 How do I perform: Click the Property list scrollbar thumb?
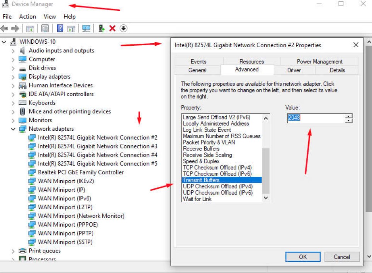point(266,171)
